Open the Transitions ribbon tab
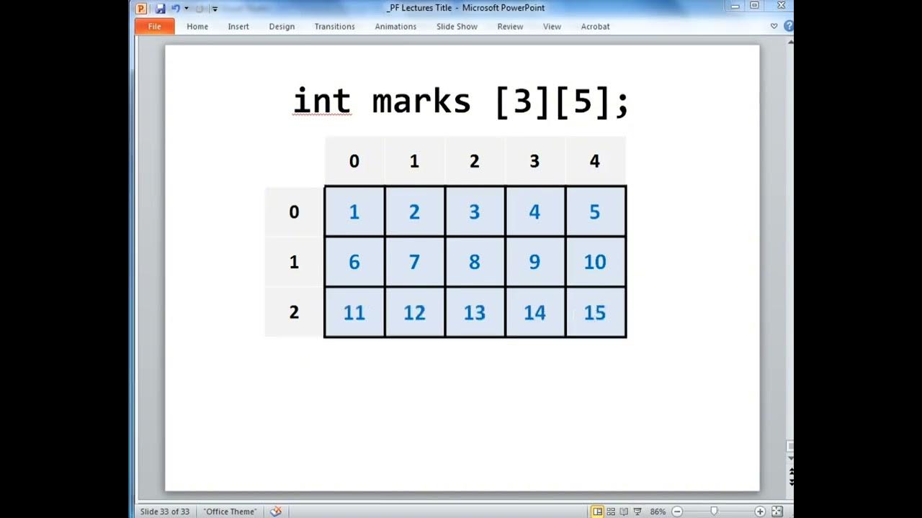The image size is (922, 518). [334, 27]
